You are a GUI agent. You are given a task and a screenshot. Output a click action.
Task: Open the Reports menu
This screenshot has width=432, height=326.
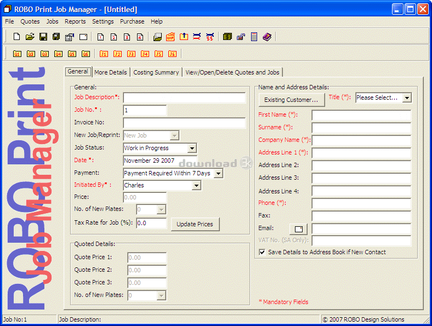pyautogui.click(x=75, y=21)
